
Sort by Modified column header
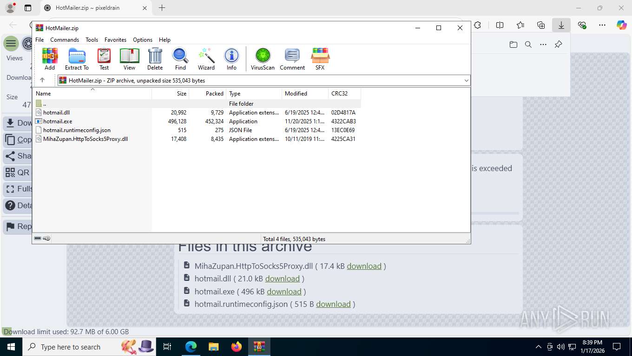[305, 93]
